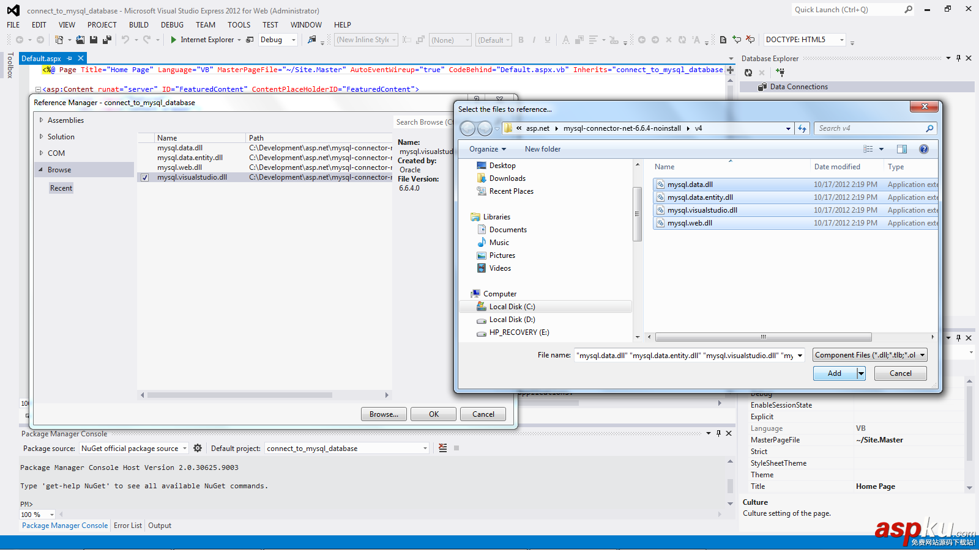Click the Help icon in file dialog
Image resolution: width=979 pixels, height=550 pixels.
pyautogui.click(x=924, y=149)
